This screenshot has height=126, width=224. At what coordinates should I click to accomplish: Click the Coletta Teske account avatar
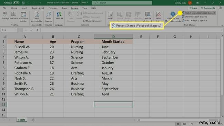(x=190, y=3)
